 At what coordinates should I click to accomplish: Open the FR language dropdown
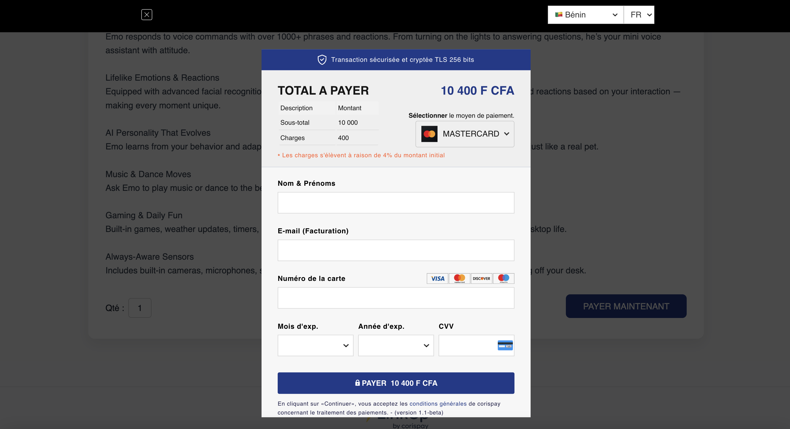point(639,15)
